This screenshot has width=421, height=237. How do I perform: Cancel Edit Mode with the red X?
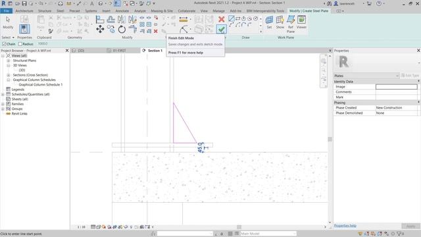[222, 19]
